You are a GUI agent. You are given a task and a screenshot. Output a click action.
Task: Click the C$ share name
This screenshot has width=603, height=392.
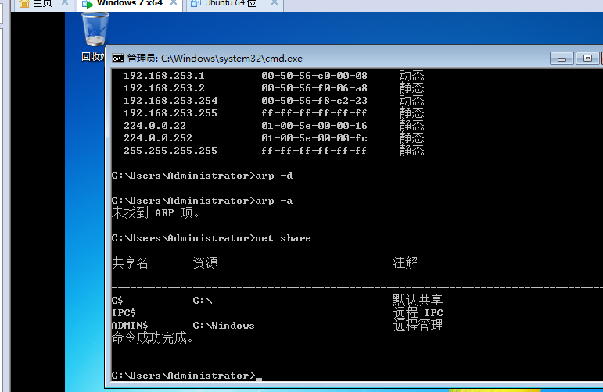[x=117, y=300]
